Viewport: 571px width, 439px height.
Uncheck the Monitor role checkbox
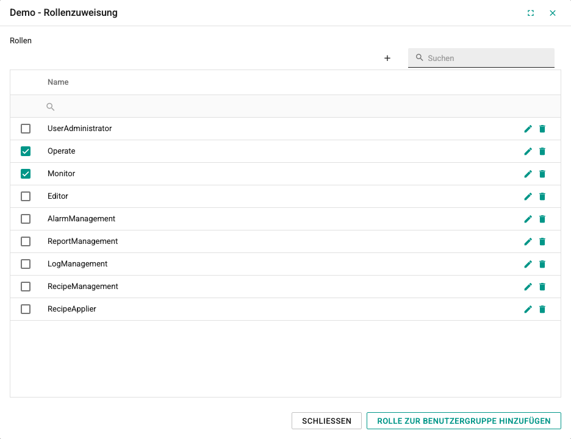coord(26,174)
